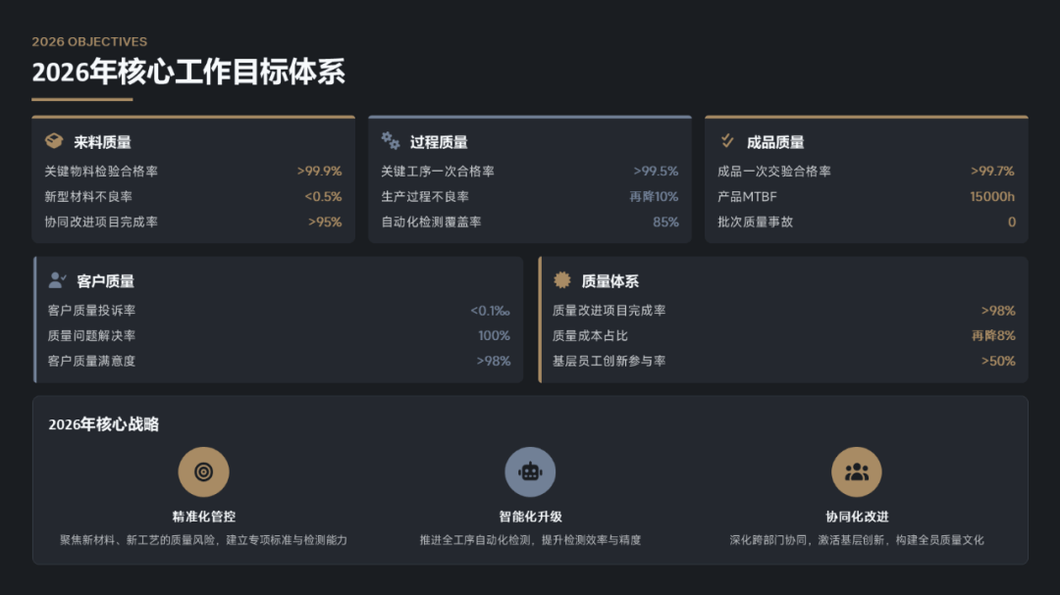Image resolution: width=1060 pixels, height=595 pixels.
Task: Click the people group icon above 协同化改进
Action: (857, 472)
